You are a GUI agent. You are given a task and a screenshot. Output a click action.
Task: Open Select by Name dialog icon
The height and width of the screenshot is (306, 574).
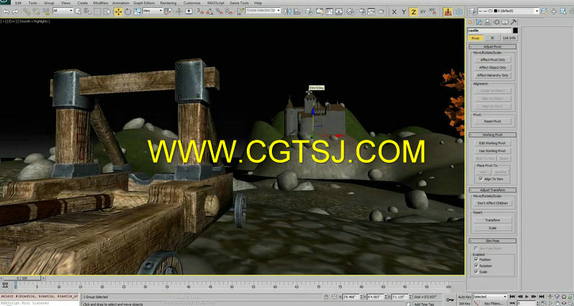[x=88, y=11]
